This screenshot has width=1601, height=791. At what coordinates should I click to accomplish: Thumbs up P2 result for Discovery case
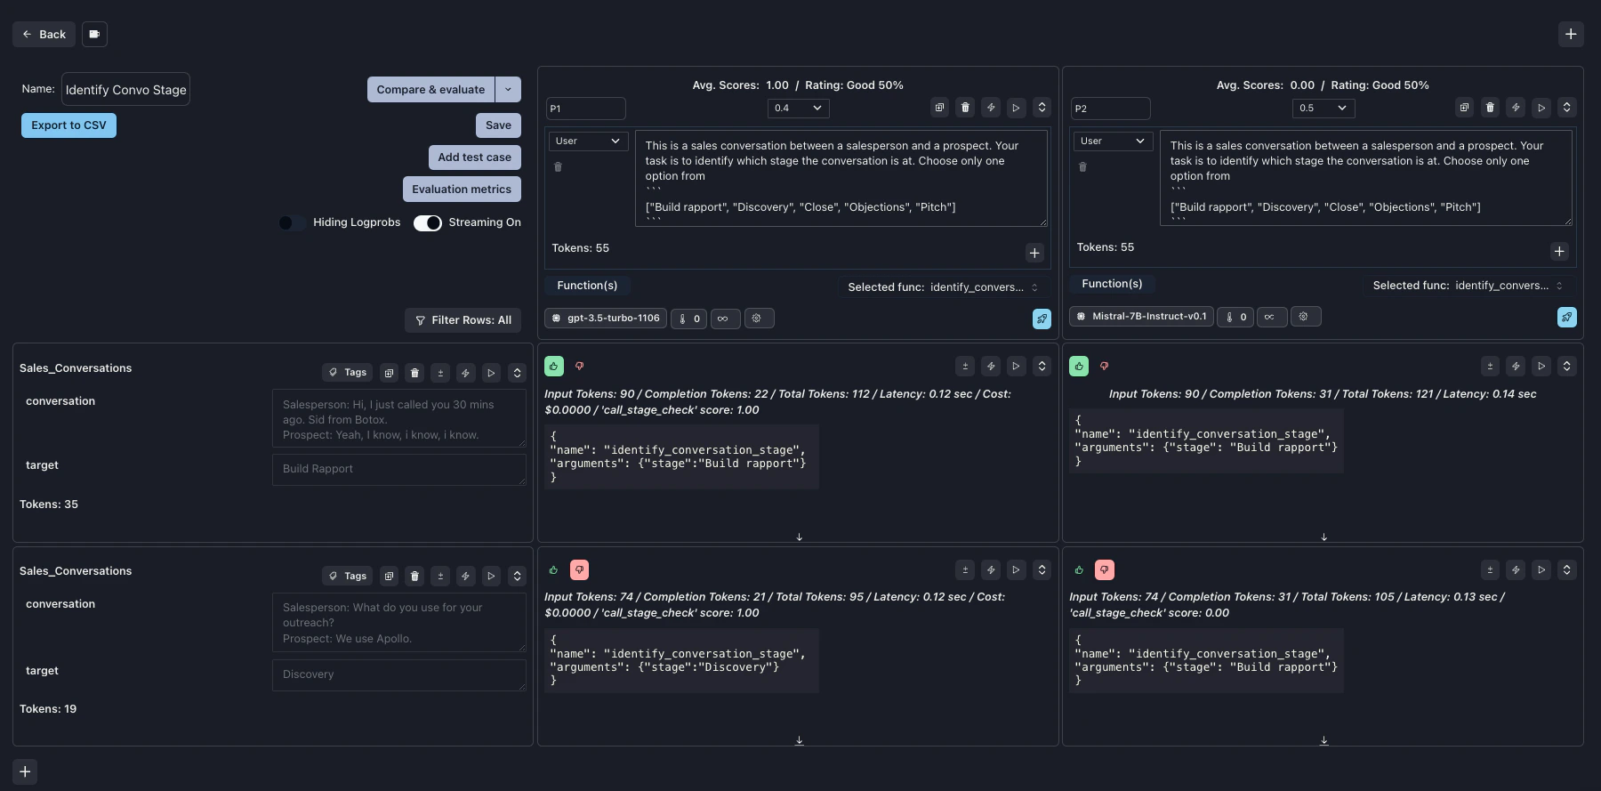point(1079,569)
